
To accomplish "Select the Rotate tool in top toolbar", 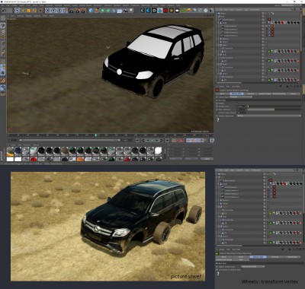I will click(34, 11).
